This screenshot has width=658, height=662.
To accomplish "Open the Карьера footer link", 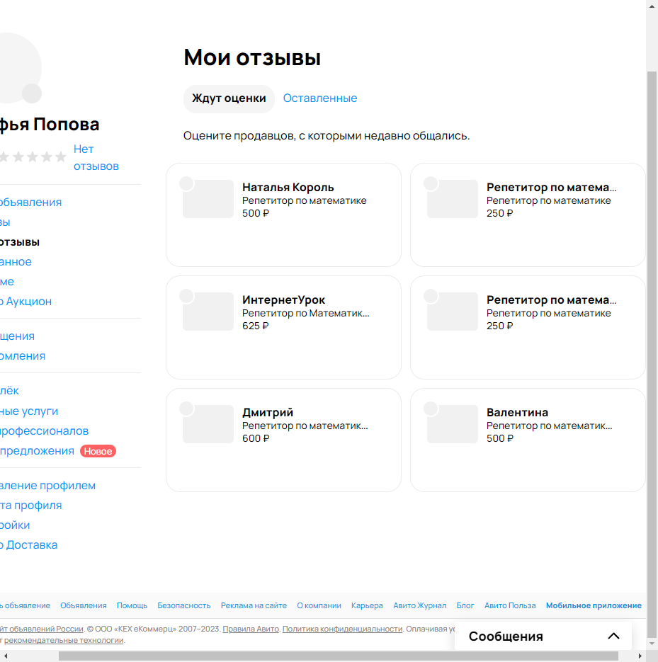I will (x=367, y=605).
